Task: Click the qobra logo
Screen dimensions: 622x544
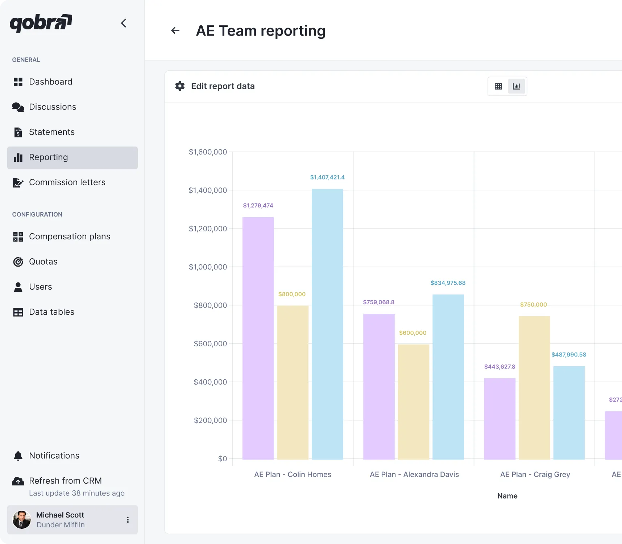Action: 41,23
